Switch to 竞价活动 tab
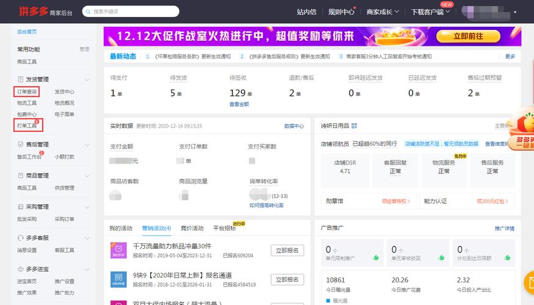This screenshot has height=305, width=534. click(x=192, y=228)
